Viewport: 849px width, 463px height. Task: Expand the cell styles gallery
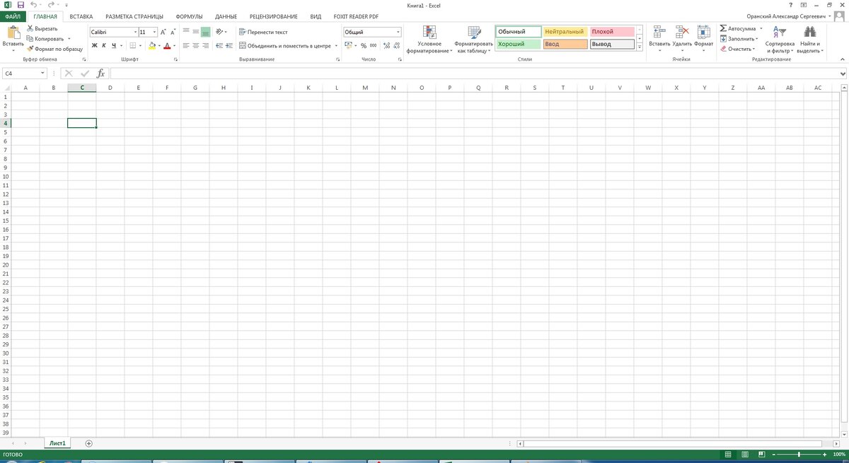coord(640,47)
